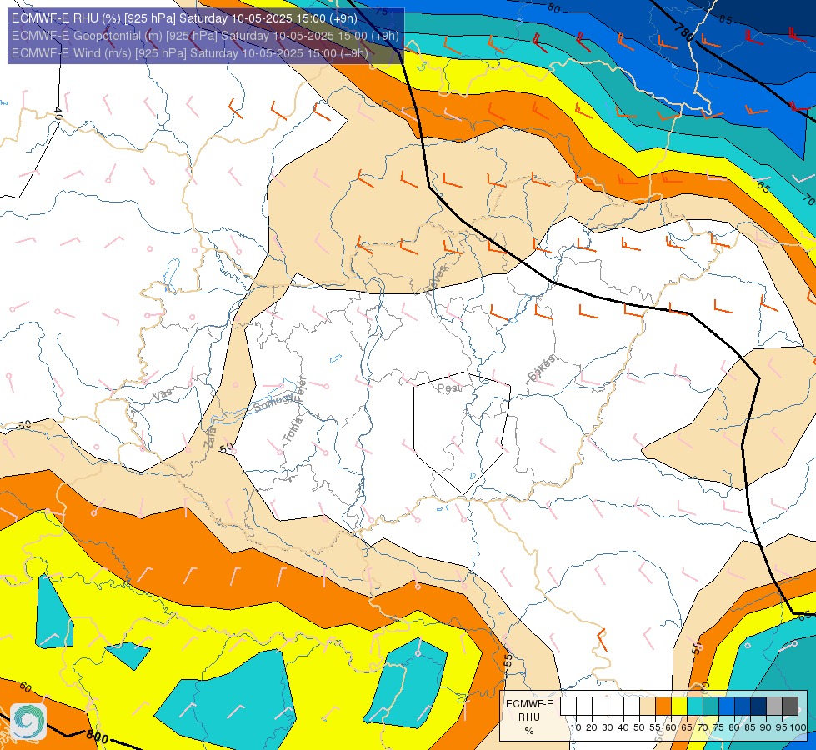Click the legend value 10
The height and width of the screenshot is (750, 816).
tap(576, 727)
